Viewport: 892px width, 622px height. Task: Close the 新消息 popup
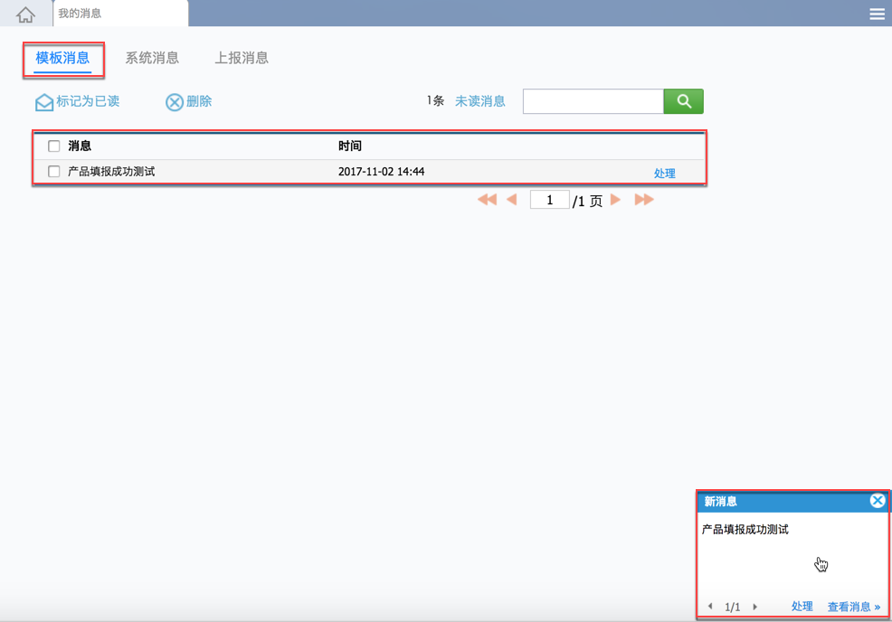coord(878,500)
